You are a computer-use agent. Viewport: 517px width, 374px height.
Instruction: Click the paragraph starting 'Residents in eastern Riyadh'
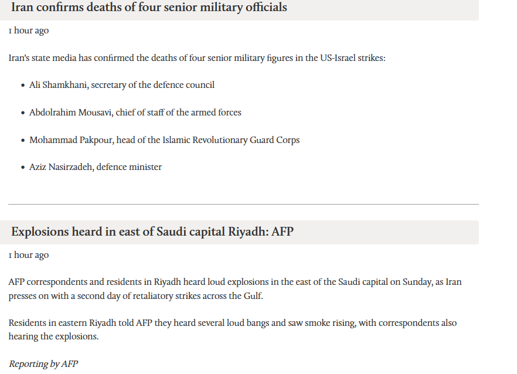point(232,329)
